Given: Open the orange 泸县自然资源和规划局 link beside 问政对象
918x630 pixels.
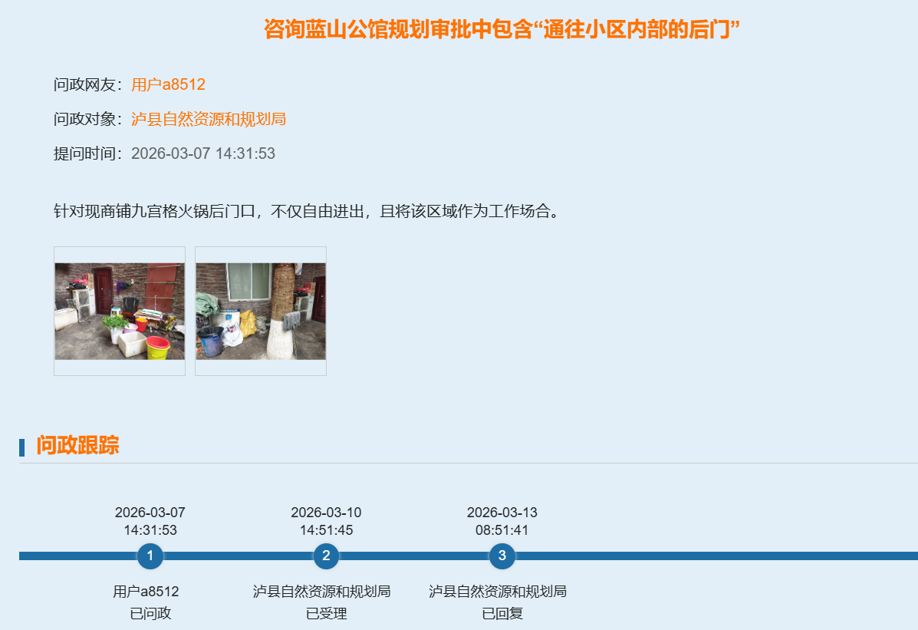Looking at the screenshot, I should coord(209,119).
